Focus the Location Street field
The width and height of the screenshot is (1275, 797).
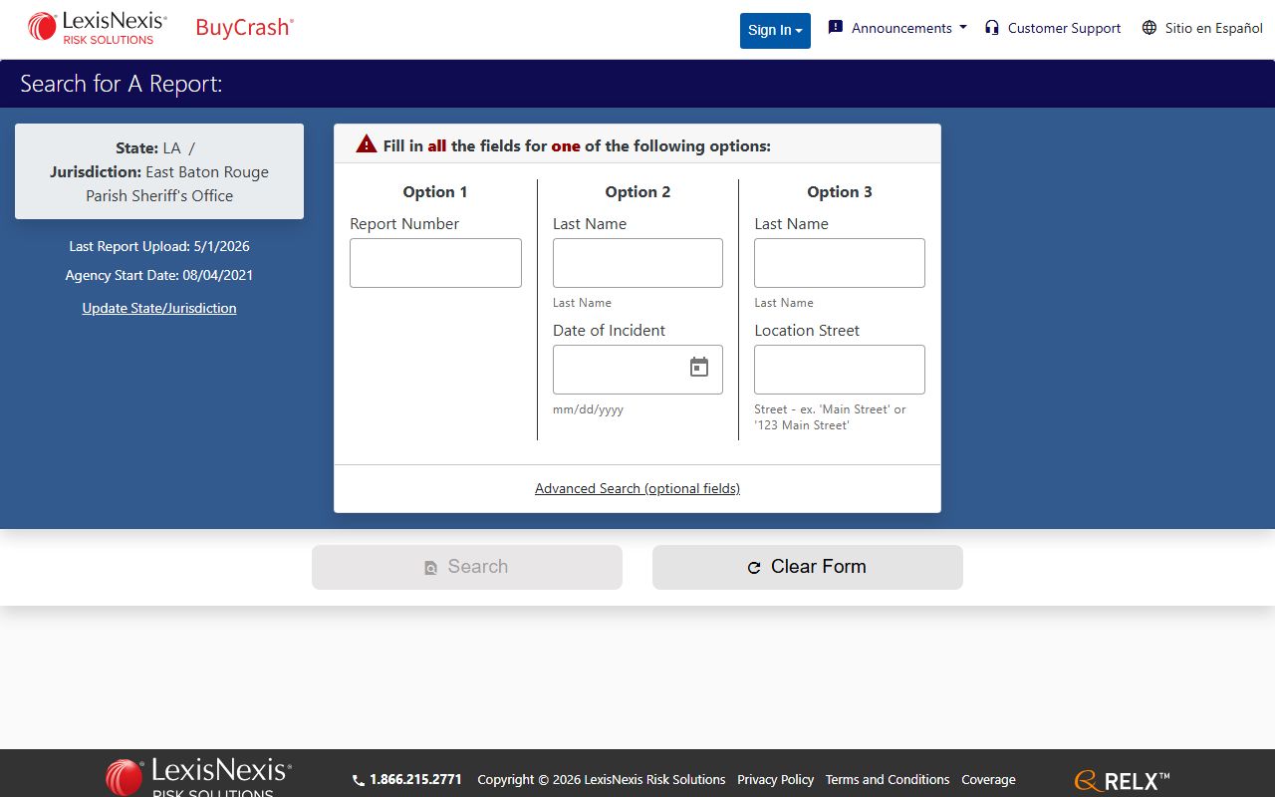point(840,370)
